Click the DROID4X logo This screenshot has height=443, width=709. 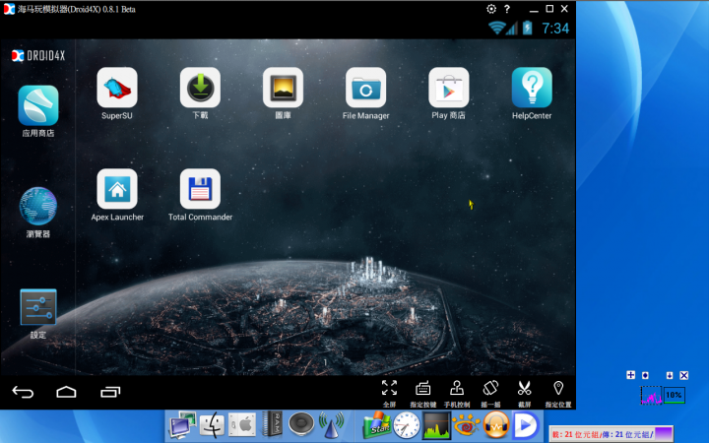(38, 55)
